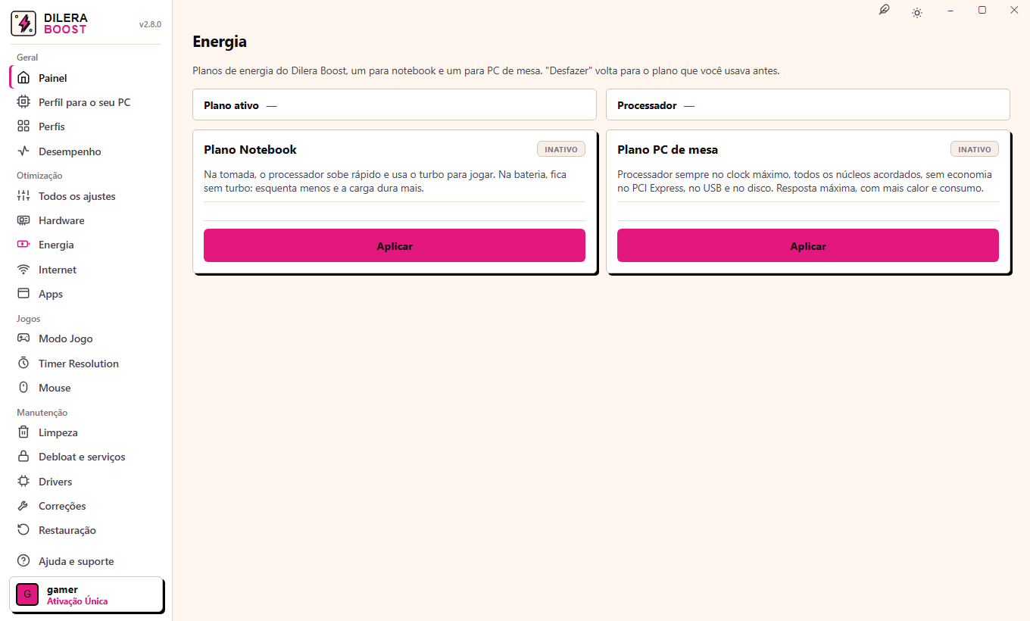Click the Hardware card icon in sidebar

coord(23,220)
